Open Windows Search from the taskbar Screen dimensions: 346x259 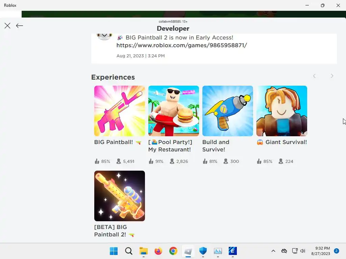(x=129, y=251)
